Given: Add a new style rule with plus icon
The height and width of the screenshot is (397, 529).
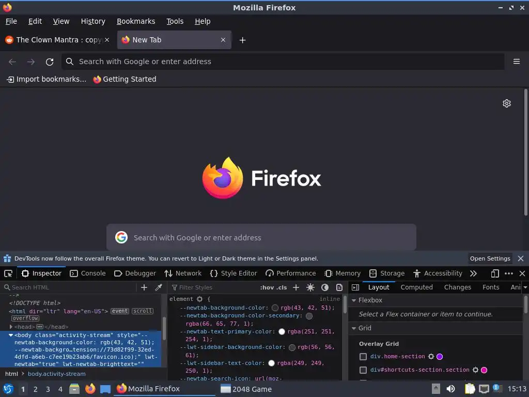Looking at the screenshot, I should 296,287.
